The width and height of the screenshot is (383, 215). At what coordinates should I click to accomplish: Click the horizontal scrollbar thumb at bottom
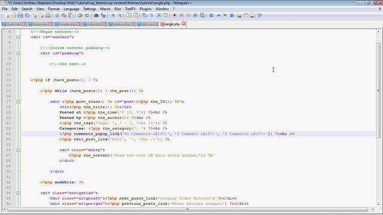click(187, 210)
